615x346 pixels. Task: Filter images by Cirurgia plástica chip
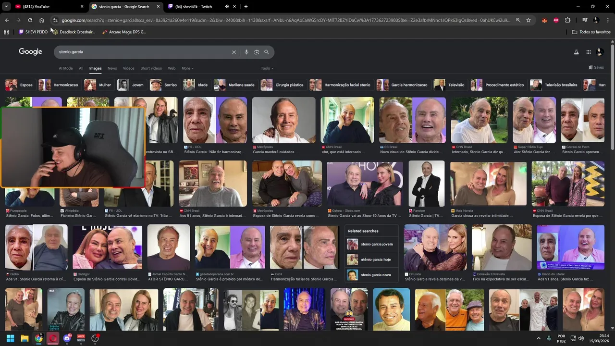click(283, 85)
